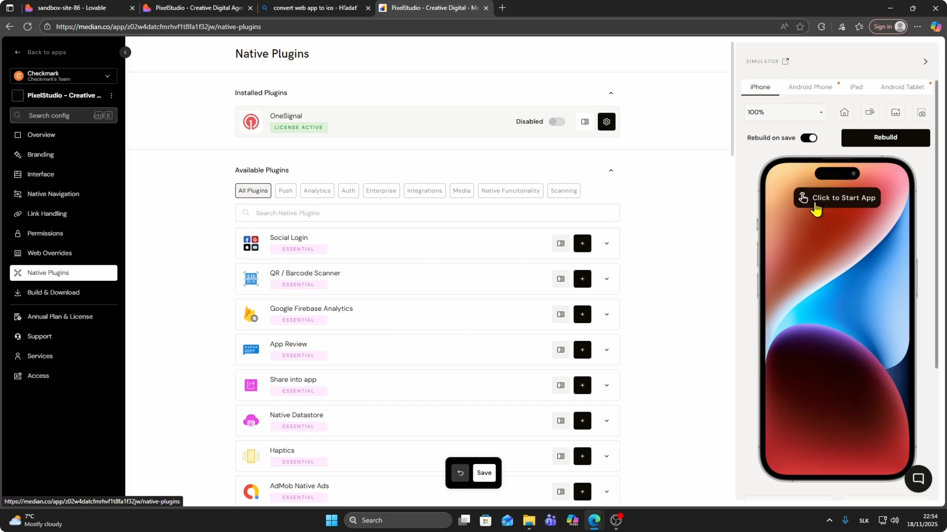Click the undo changes button
Viewport: 947px width, 532px height.
[460, 473]
